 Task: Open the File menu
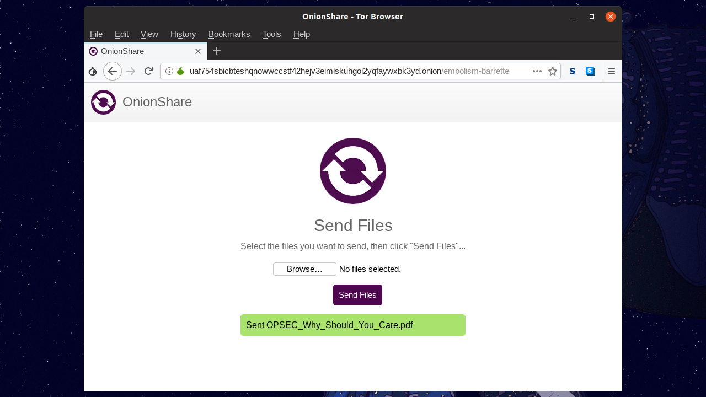click(96, 34)
